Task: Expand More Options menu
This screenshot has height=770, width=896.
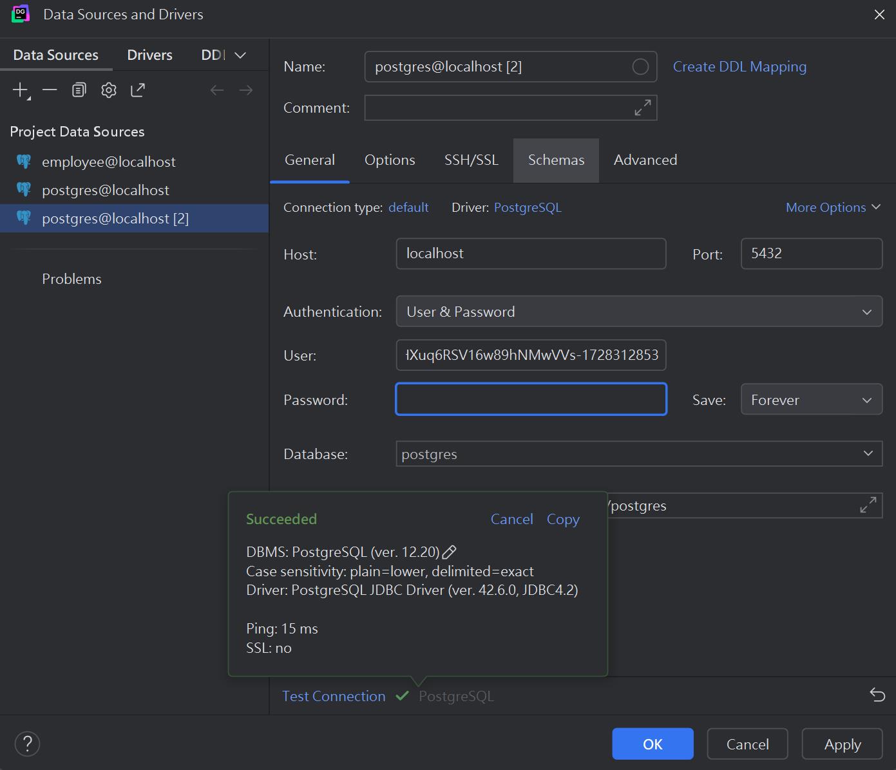Action: (833, 207)
